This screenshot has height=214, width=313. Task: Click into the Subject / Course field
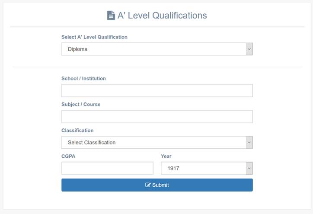click(x=157, y=117)
